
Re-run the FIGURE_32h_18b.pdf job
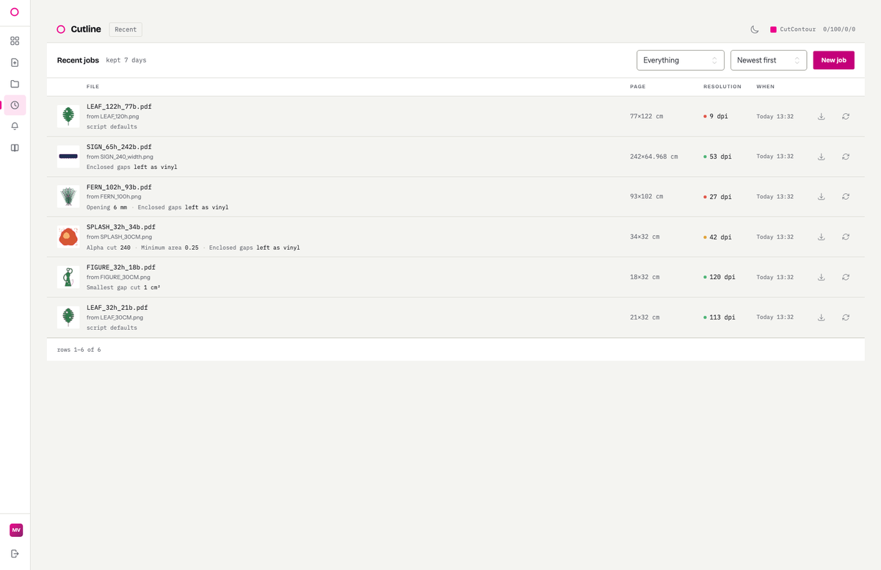pos(846,277)
